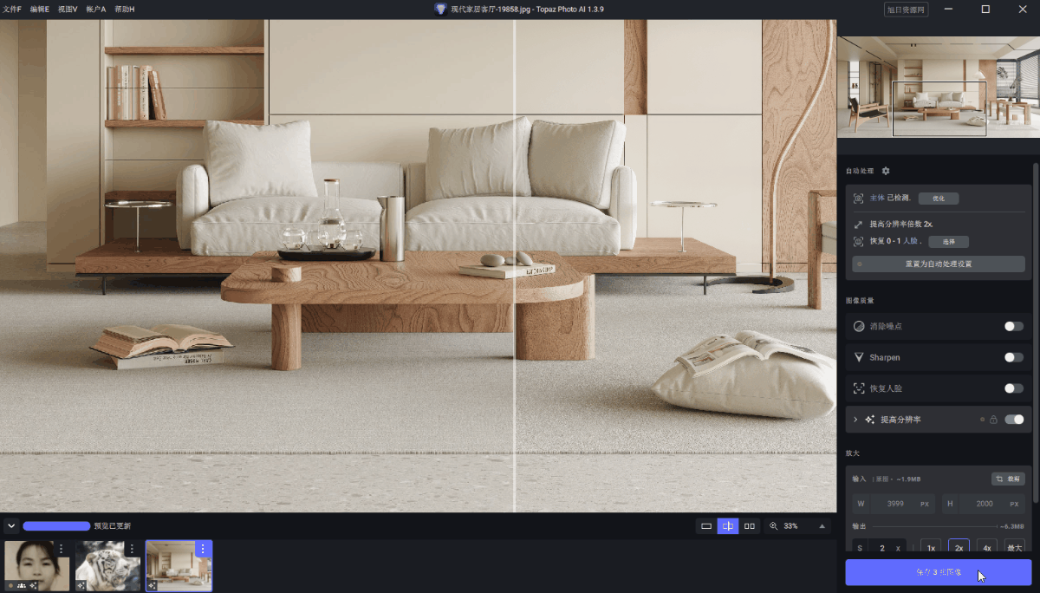Turn on the Sharpen toggle
1040x593 pixels.
(1012, 357)
